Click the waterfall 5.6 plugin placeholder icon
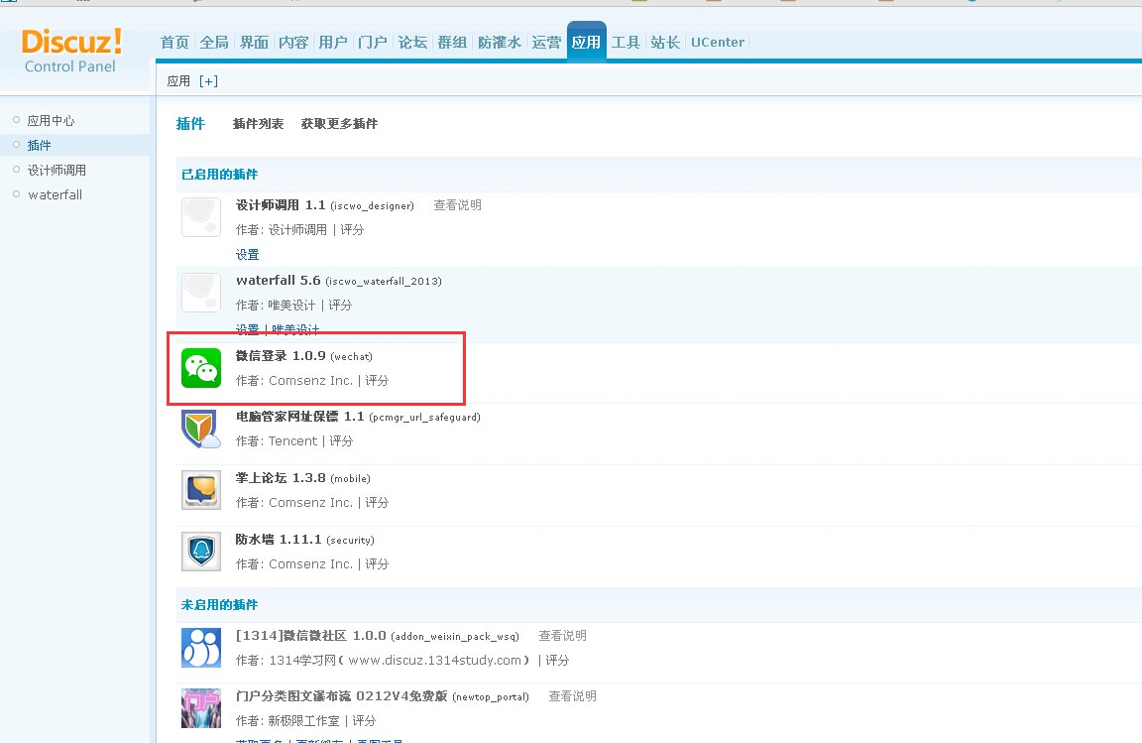Image resolution: width=1142 pixels, height=743 pixels. click(x=201, y=293)
